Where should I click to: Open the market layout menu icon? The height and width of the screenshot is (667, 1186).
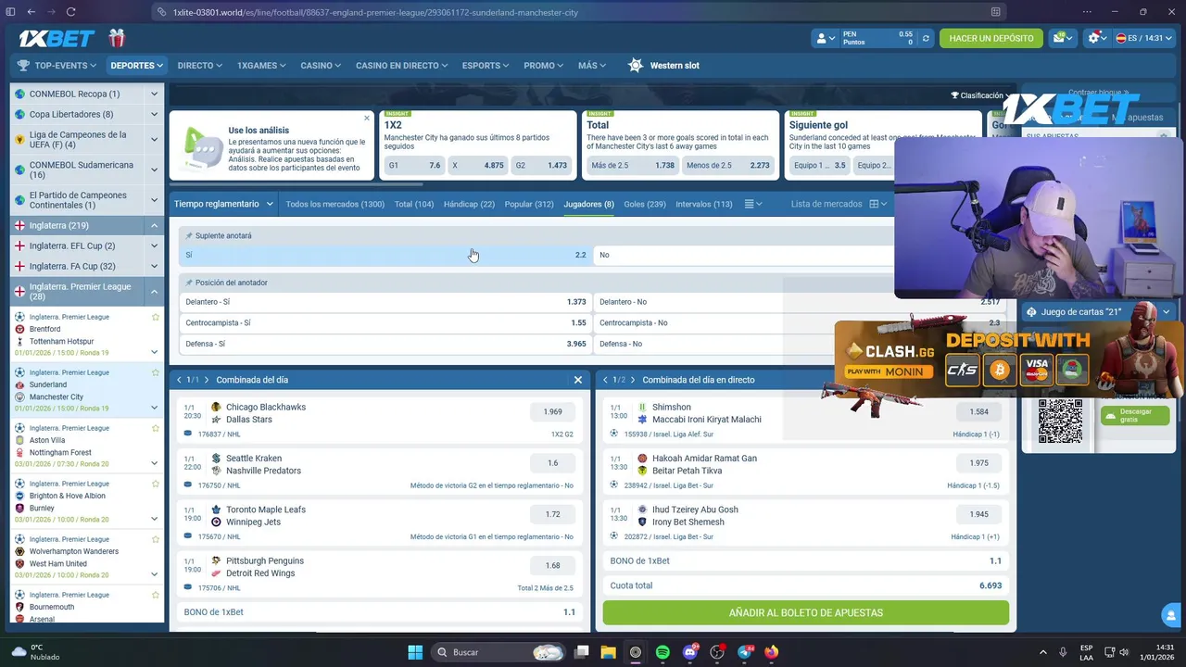[753, 204]
